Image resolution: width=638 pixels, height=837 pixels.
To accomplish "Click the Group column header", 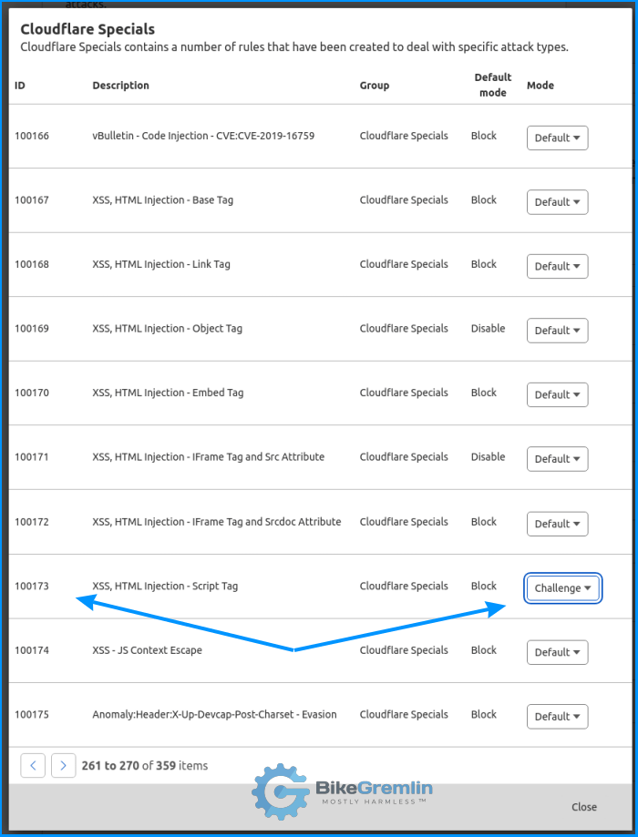I will pyautogui.click(x=374, y=86).
